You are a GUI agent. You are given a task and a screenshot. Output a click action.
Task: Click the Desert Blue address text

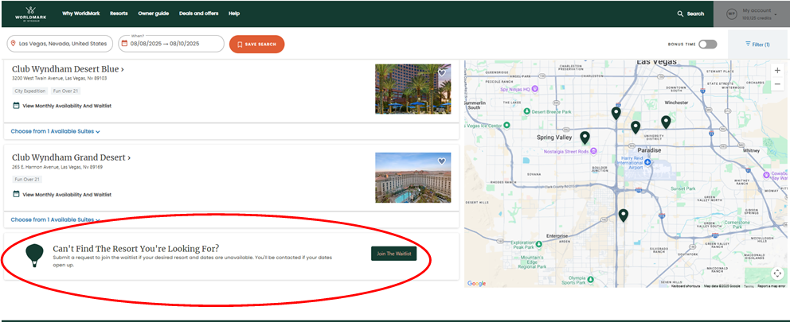click(x=60, y=79)
